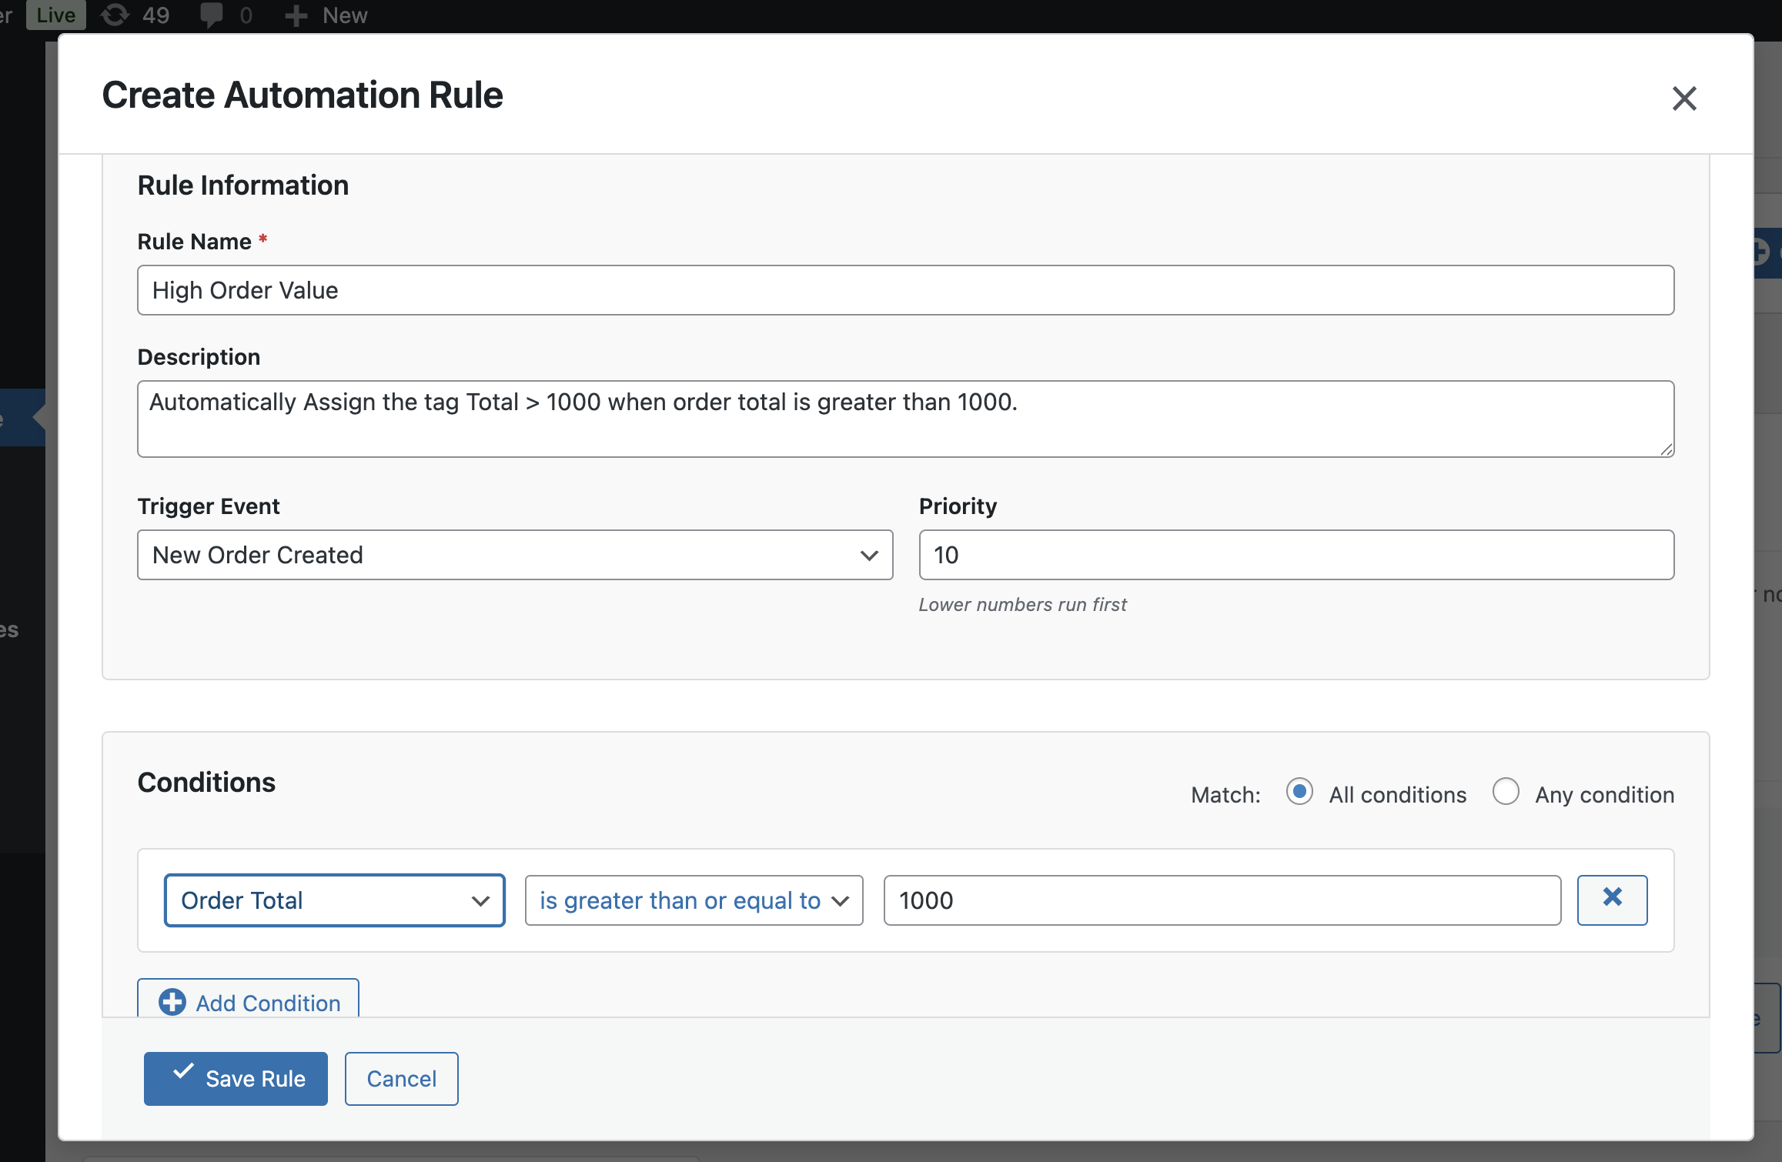Image resolution: width=1782 pixels, height=1162 pixels.
Task: Click into the Priority number field
Action: [x=1296, y=555]
